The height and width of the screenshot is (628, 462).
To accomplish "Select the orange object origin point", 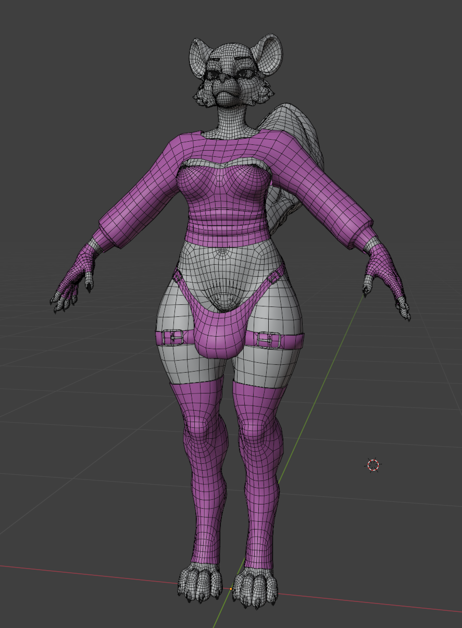I will tap(231, 588).
